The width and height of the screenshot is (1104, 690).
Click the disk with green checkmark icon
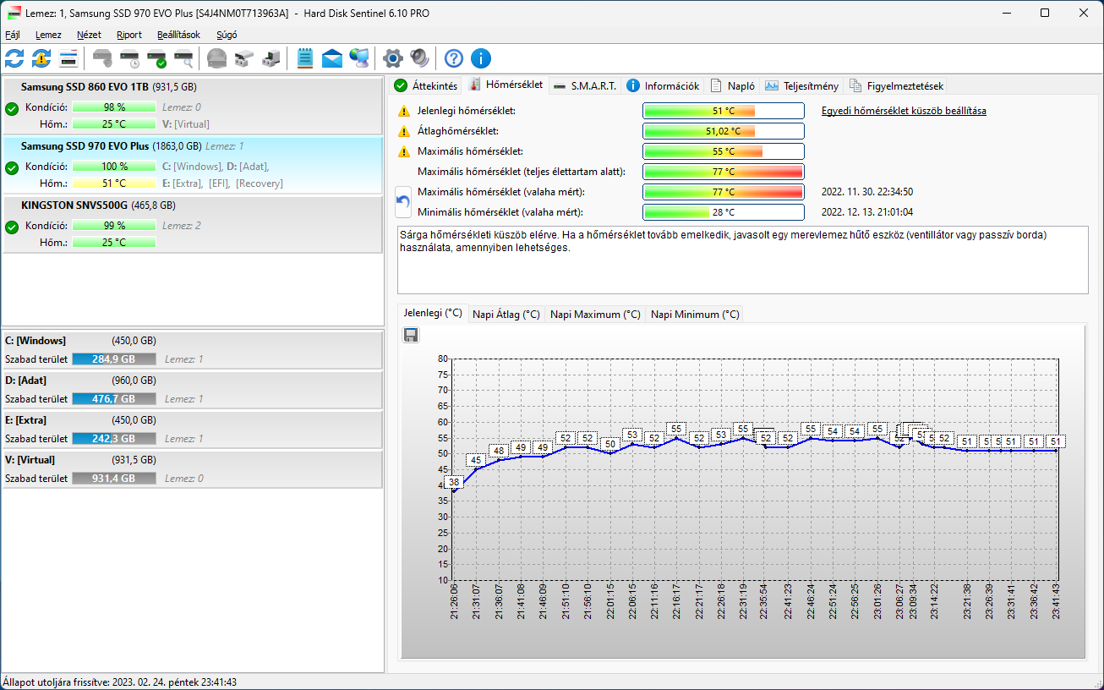click(x=156, y=58)
